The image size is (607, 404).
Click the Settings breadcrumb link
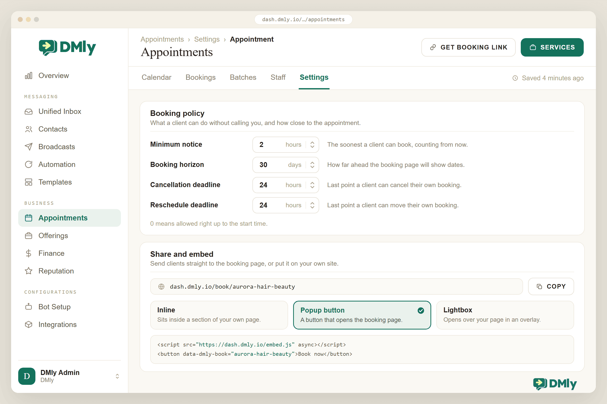pos(207,39)
